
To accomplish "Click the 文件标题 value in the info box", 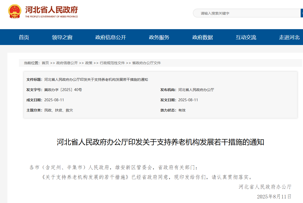I will click(x=96, y=80).
